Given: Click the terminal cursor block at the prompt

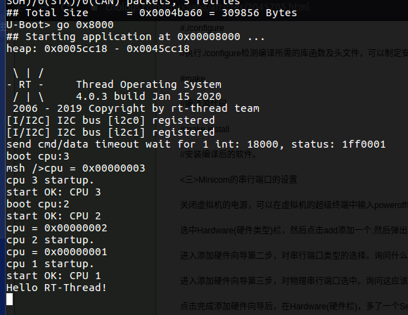Looking at the screenshot, I should pos(10,300).
